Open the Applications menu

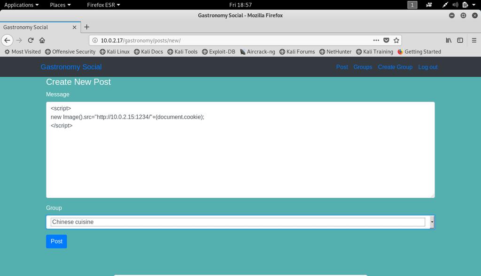click(x=22, y=5)
